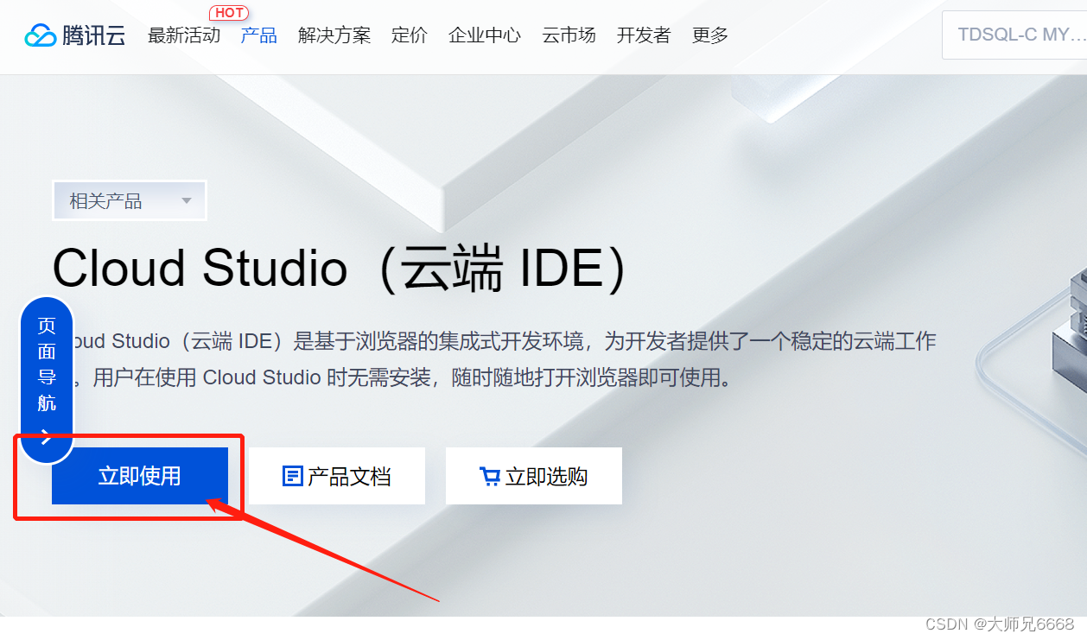Open the 产品 menu
Screen dimensions: 1087x640
[259, 35]
